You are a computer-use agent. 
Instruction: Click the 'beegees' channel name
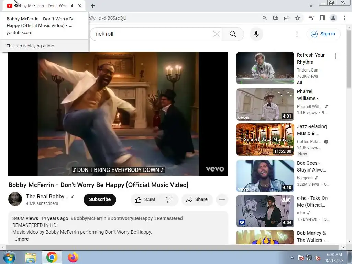(305, 178)
